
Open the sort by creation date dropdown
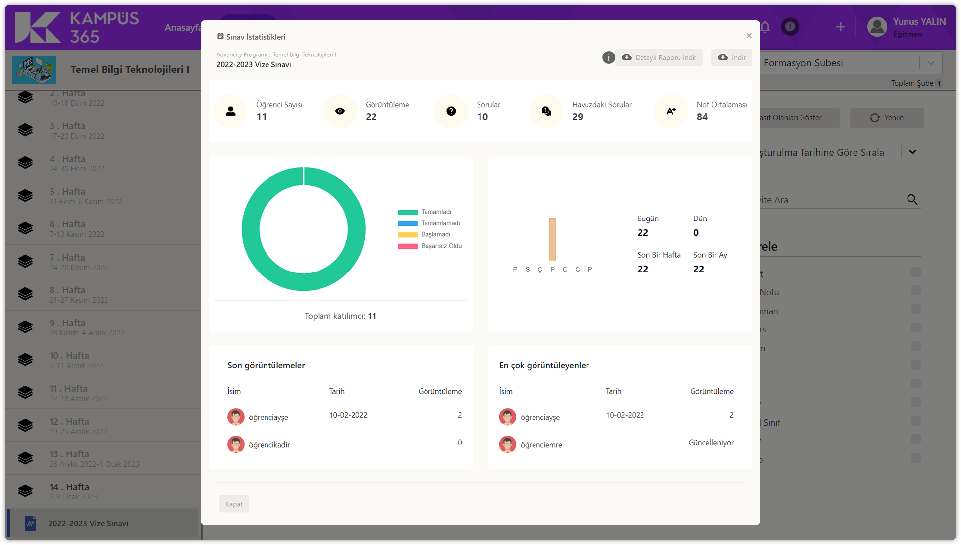pyautogui.click(x=912, y=152)
